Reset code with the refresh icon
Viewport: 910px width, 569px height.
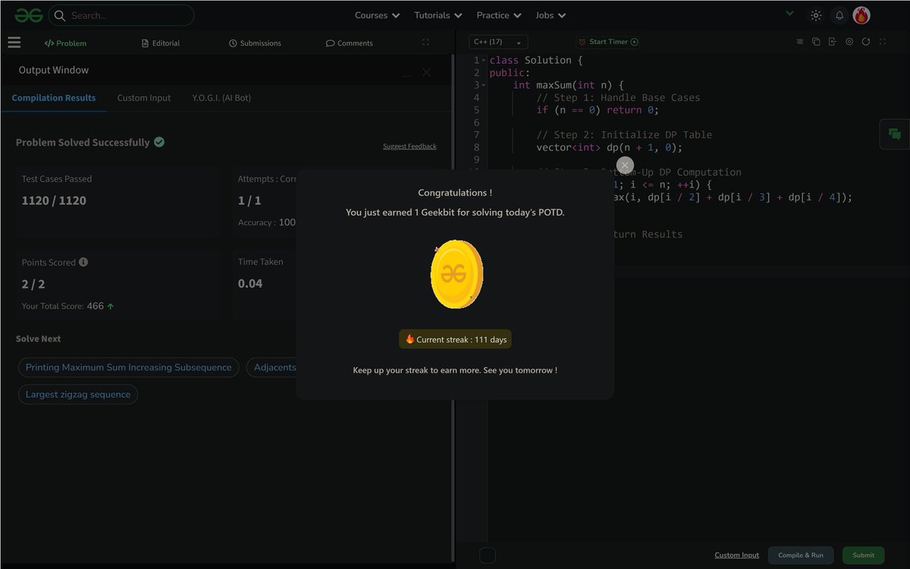865,42
